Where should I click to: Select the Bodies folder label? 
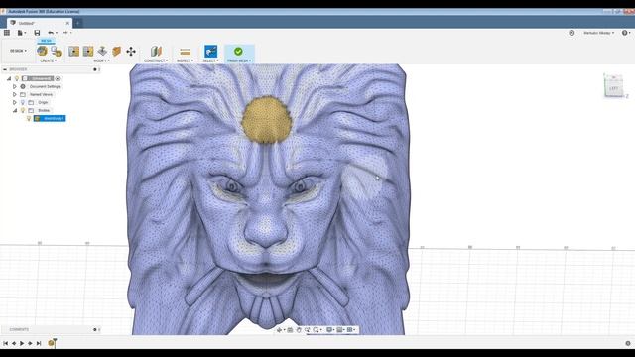pos(44,110)
